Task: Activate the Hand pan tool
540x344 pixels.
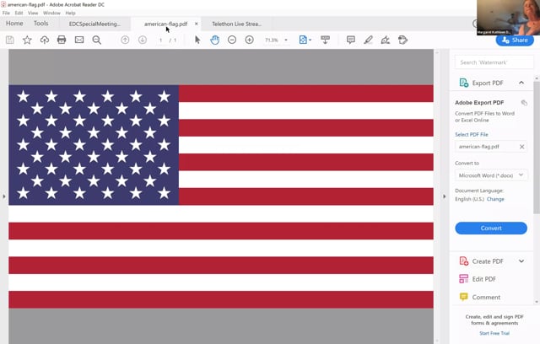Action: point(214,40)
